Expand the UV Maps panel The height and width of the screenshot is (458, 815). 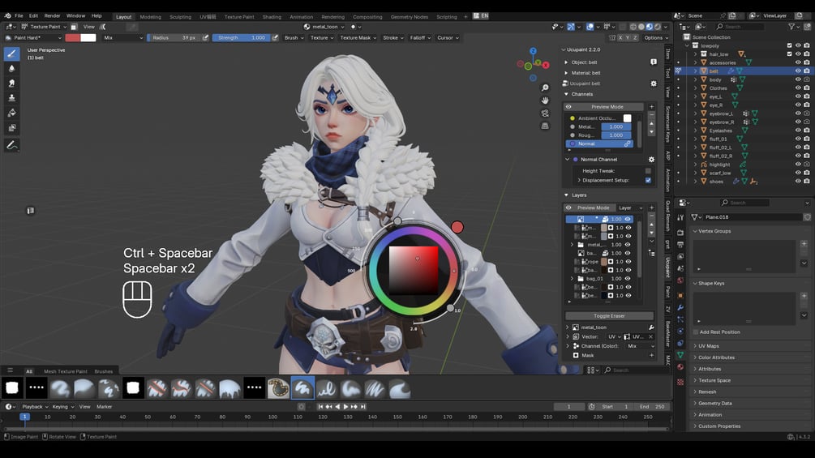pyautogui.click(x=708, y=346)
